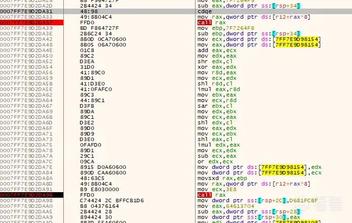Image resolution: width=352 pixels, height=223 pixels.
Task: Click instruction 'shl edx,cl'
Action: click(x=215, y=122)
